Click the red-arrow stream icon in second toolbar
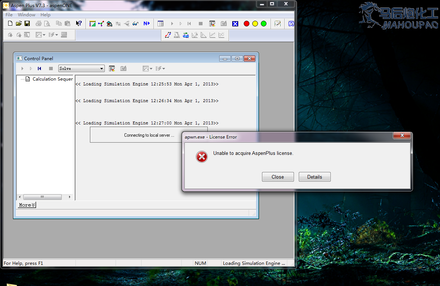 (168, 35)
